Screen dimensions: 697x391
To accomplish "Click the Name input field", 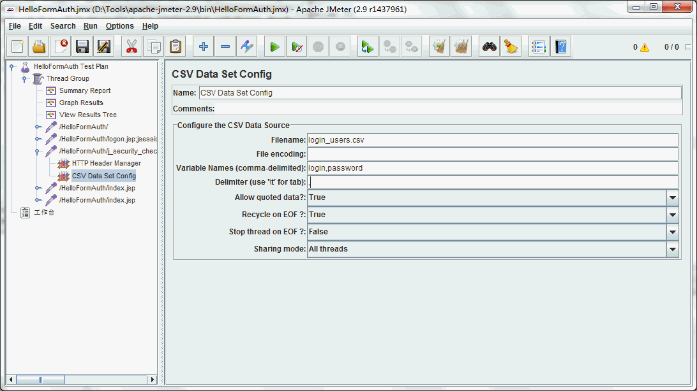I will [440, 92].
